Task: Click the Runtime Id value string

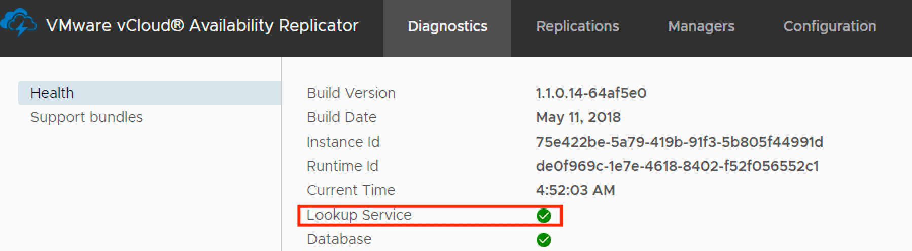Action: pos(677,166)
